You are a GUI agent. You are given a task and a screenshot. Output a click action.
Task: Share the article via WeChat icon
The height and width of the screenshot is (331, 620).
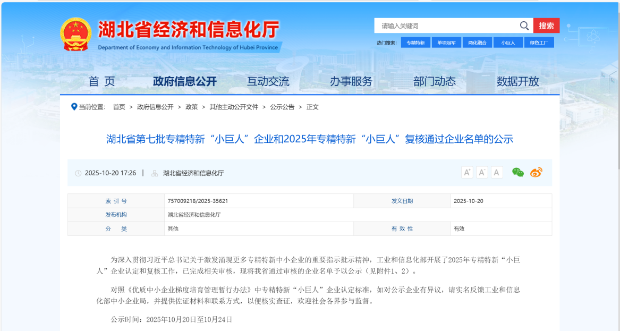pyautogui.click(x=517, y=172)
